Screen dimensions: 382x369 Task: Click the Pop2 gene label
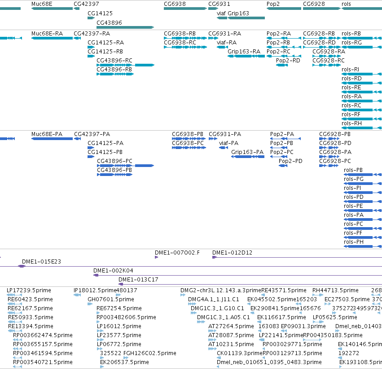[273, 4]
